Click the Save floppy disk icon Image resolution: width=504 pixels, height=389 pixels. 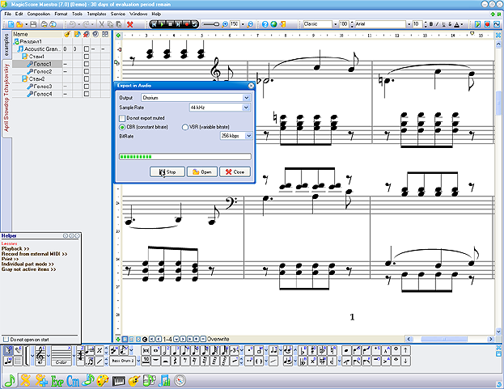34,24
